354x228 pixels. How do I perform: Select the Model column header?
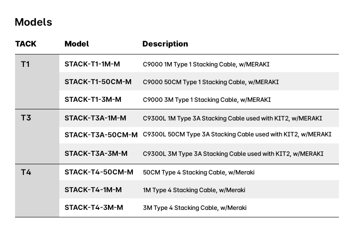77,44
